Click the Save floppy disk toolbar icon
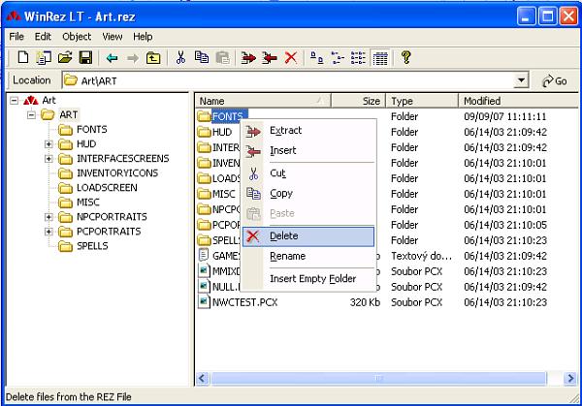Image resolution: width=582 pixels, height=406 pixels. coord(85,58)
